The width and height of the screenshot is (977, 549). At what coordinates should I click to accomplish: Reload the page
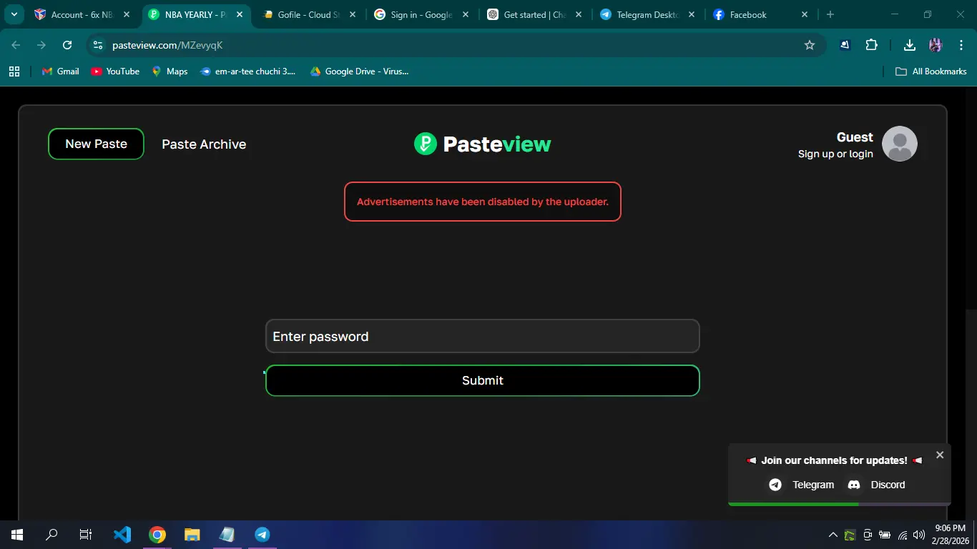click(x=67, y=45)
